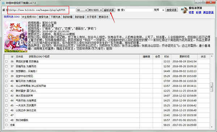The image size is (217, 132).
Task: Click the app icon in title bar
Action: coord(3,3)
